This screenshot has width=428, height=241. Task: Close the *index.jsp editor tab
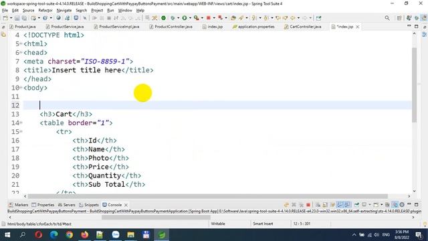point(358,27)
